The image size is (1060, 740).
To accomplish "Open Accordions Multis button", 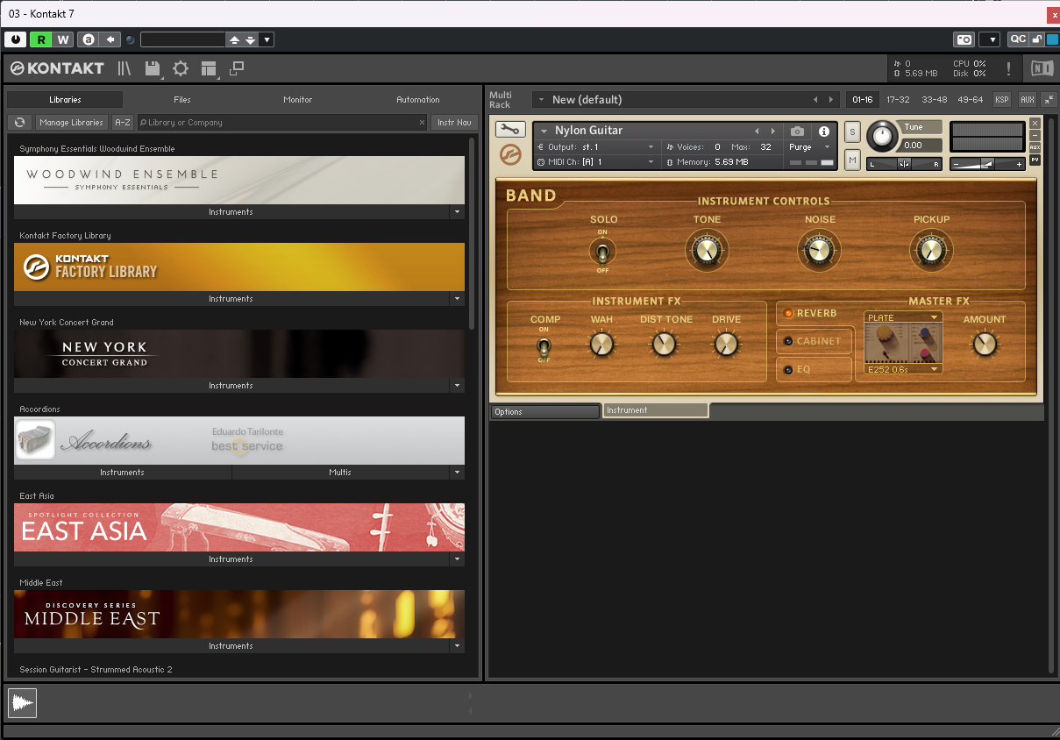I will (x=340, y=473).
